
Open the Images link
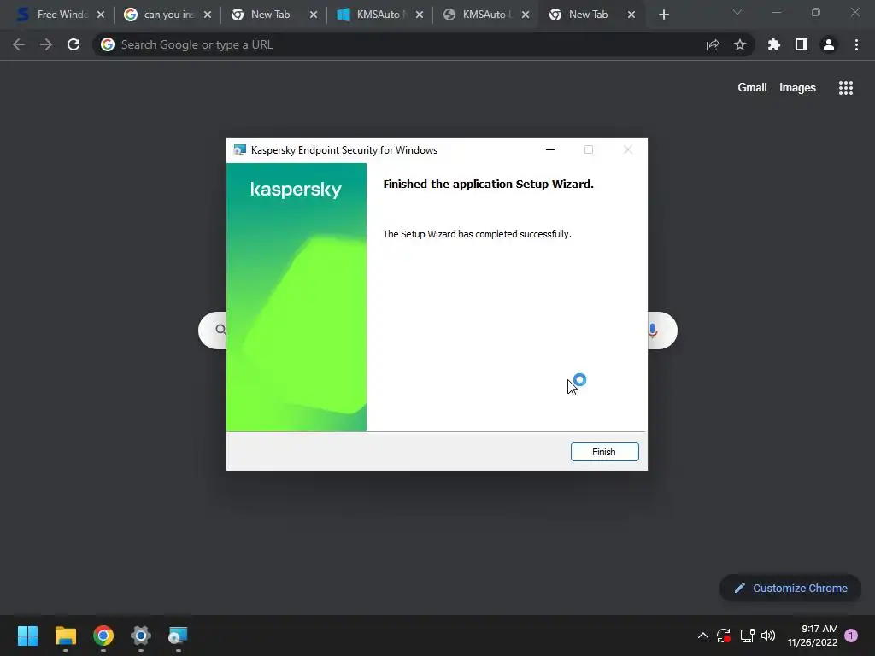[797, 88]
